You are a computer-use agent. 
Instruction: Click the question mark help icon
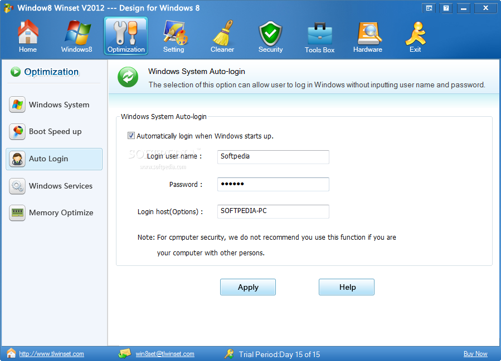point(446,8)
